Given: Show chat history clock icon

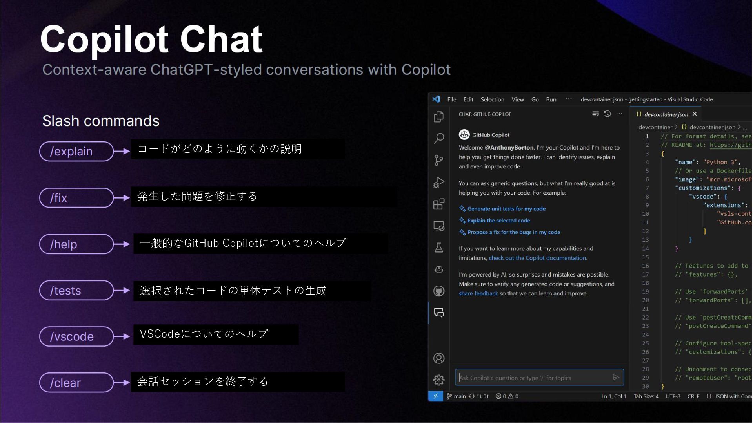Looking at the screenshot, I should point(607,114).
